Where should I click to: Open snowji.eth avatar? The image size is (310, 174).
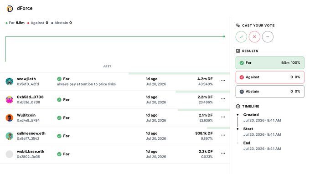pos(9,82)
